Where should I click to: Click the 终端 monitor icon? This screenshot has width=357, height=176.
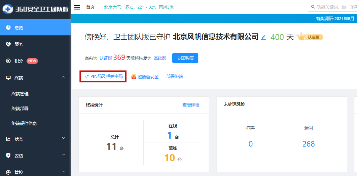pos(8,78)
